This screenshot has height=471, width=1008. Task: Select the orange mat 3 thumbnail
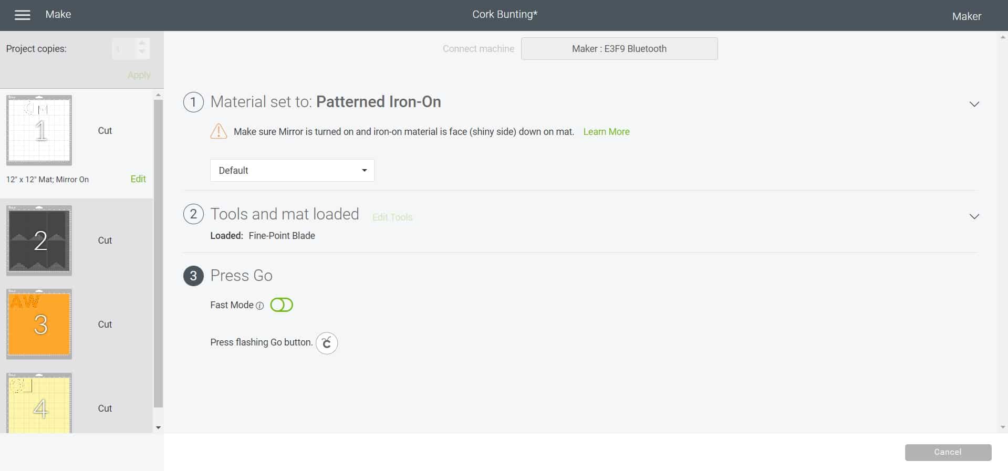coord(39,324)
